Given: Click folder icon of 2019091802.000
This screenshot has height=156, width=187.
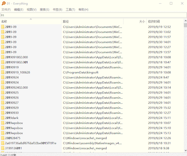Looking at the screenshot, I should [3, 57].
